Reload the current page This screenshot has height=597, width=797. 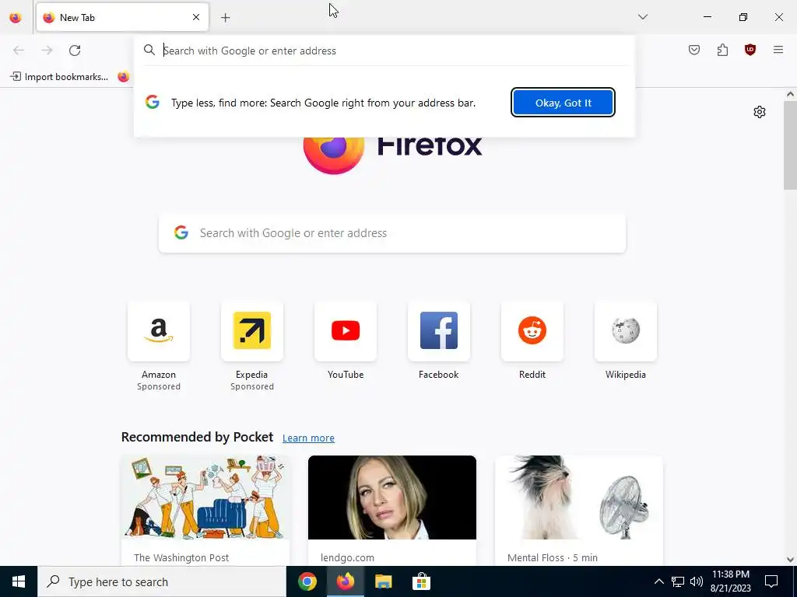tap(75, 51)
